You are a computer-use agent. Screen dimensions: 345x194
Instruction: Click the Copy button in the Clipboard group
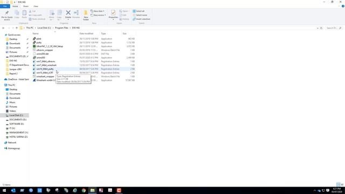[x=17, y=15]
